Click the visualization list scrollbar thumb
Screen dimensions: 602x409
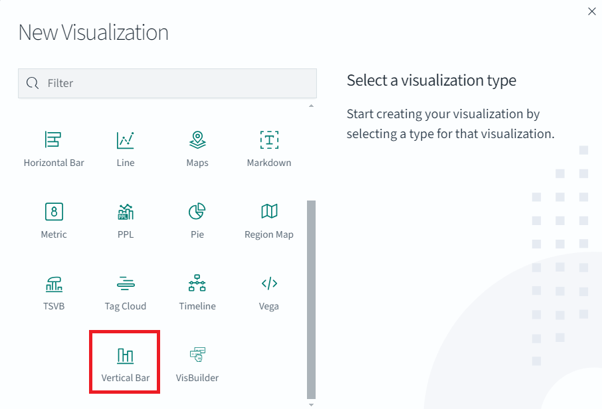[312, 299]
